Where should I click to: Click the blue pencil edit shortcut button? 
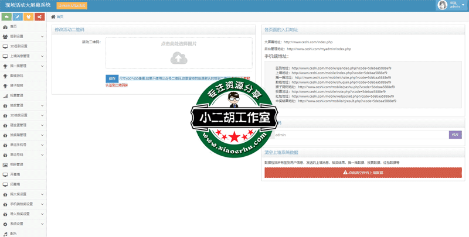pyautogui.click(x=18, y=17)
